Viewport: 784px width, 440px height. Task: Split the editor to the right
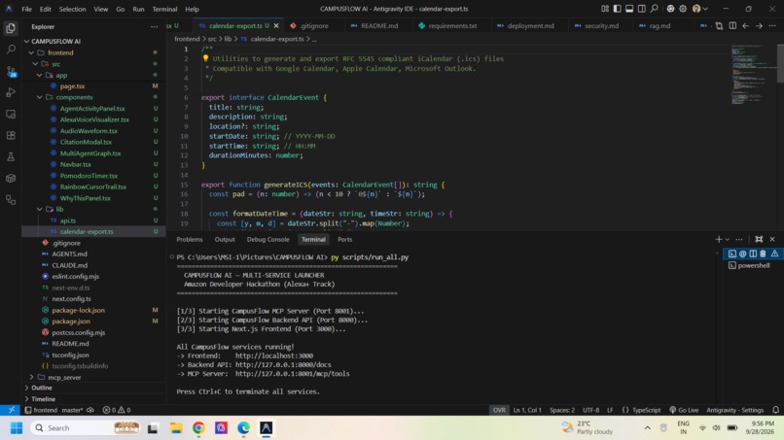[x=732, y=25]
